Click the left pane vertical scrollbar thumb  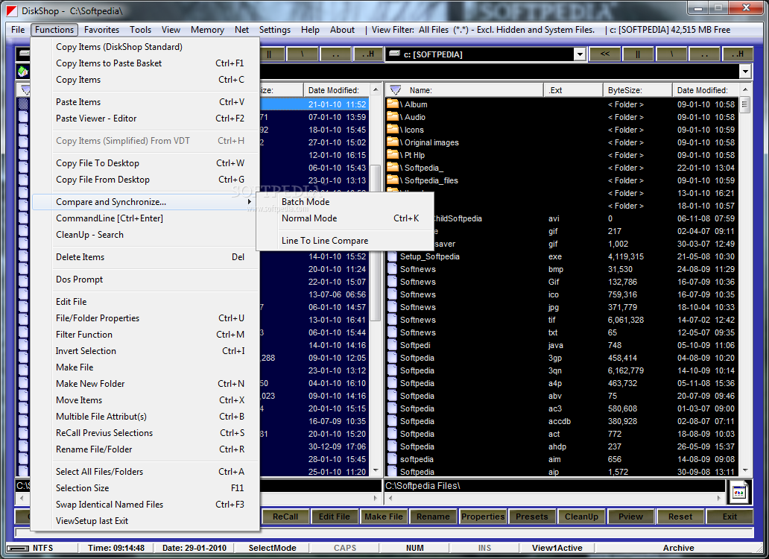point(375,243)
